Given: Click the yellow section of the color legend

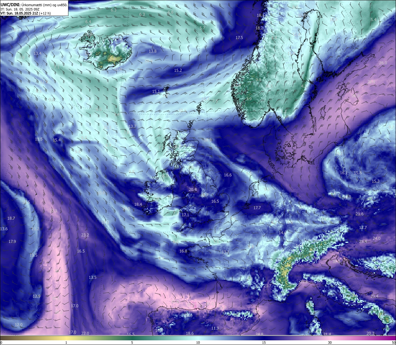Looking at the screenshot, I should point(67,338).
